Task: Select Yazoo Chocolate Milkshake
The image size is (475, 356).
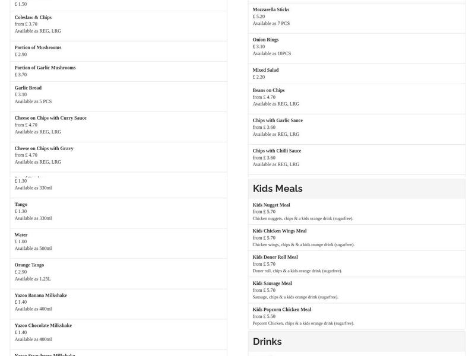Action: pos(118,333)
